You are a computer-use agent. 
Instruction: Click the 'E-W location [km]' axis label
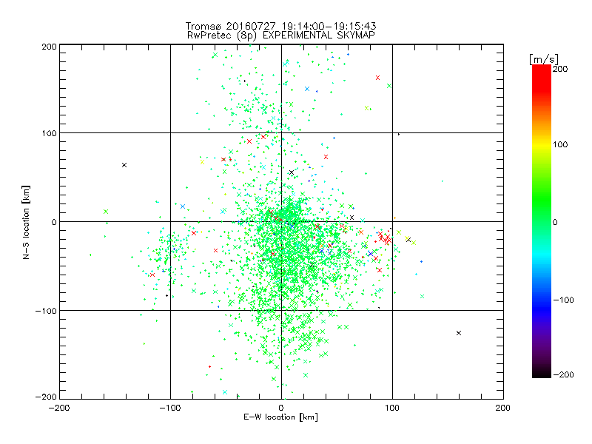(x=280, y=417)
